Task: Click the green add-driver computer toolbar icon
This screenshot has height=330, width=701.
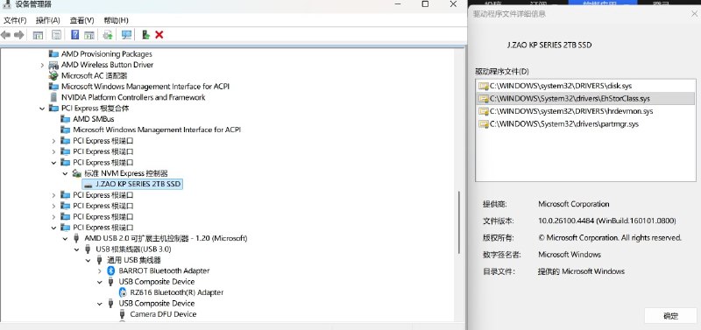Action: coord(145,35)
